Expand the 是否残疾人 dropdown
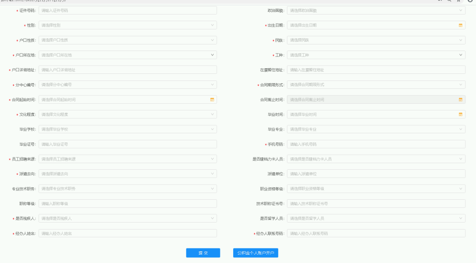Image resolution: width=476 pixels, height=263 pixels. click(x=127, y=218)
